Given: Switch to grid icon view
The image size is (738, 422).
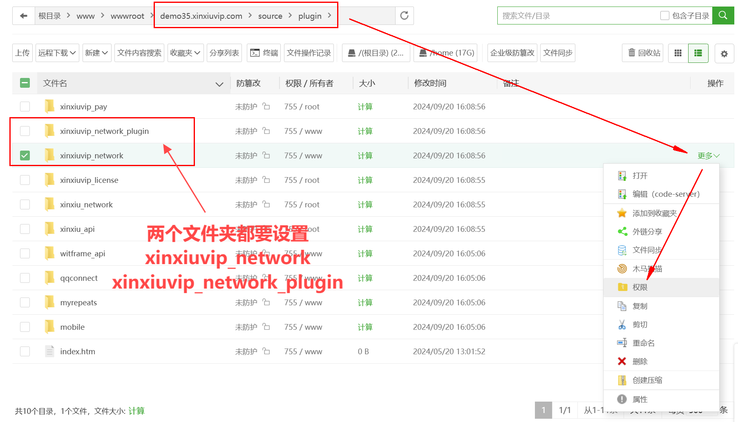Looking at the screenshot, I should point(678,53).
